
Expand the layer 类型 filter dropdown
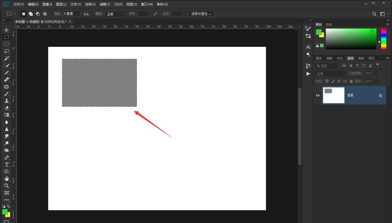click(326, 66)
